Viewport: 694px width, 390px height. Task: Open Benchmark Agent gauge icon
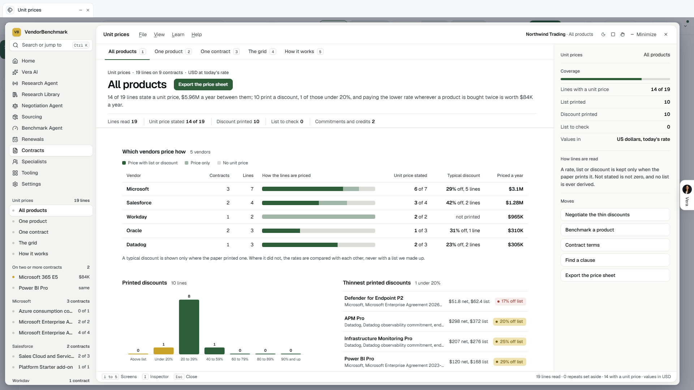click(15, 128)
